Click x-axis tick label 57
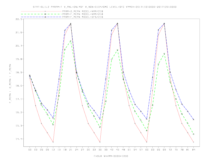 pyautogui.click(x=141, y=150)
